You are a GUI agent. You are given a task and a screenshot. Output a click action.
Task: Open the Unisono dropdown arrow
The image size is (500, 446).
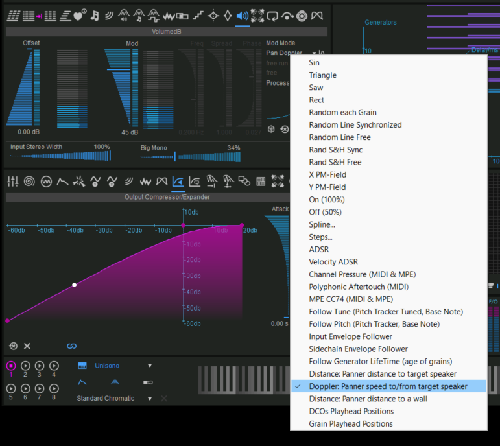pyautogui.click(x=150, y=366)
